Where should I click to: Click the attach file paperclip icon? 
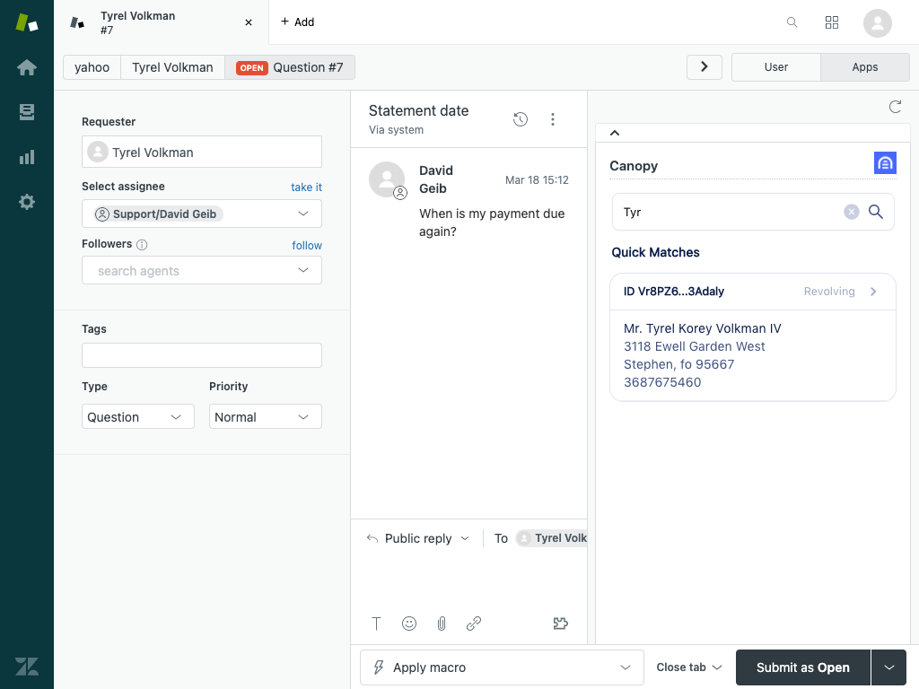442,624
